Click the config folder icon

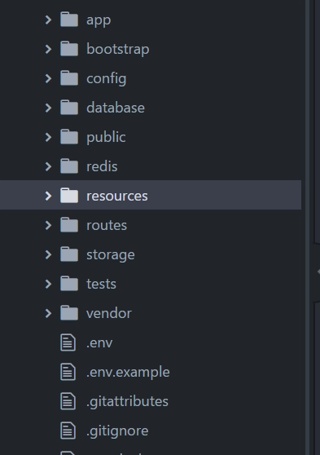click(x=69, y=78)
